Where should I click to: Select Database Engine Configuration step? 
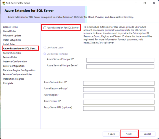coord(19,70)
